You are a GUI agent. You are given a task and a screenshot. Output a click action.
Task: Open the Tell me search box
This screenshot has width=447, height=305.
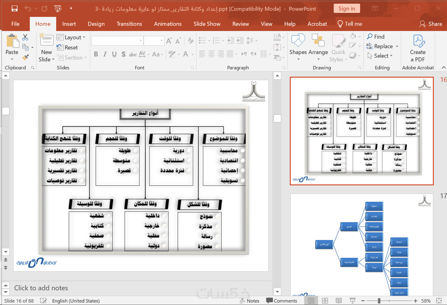click(x=350, y=24)
